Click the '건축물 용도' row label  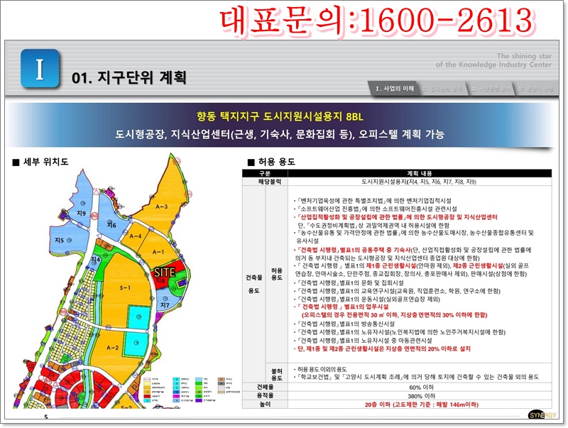tap(253, 283)
